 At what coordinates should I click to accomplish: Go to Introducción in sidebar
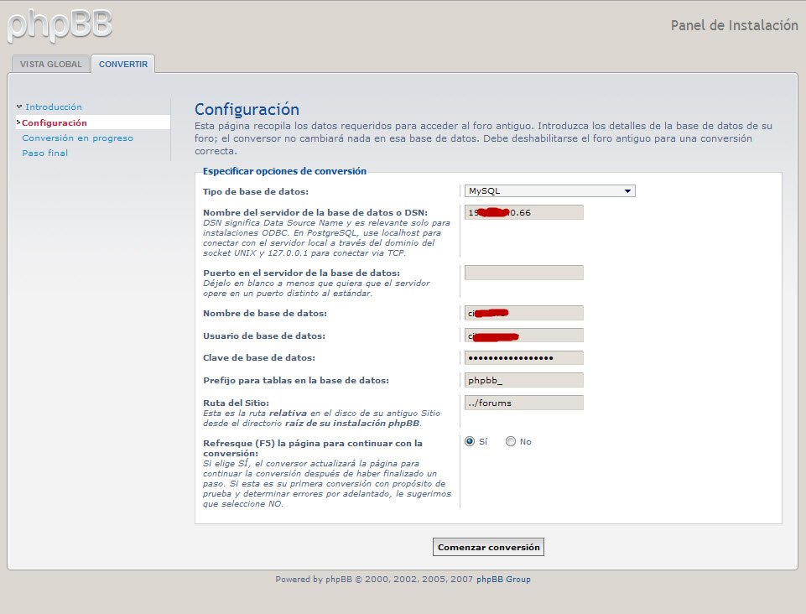coord(54,107)
